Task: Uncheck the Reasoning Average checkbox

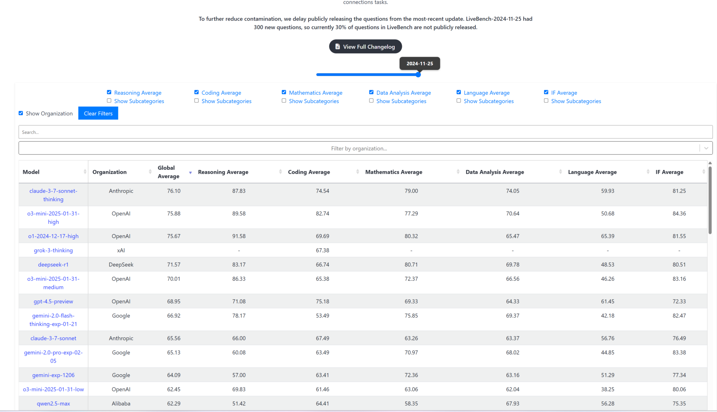Action: (109, 92)
